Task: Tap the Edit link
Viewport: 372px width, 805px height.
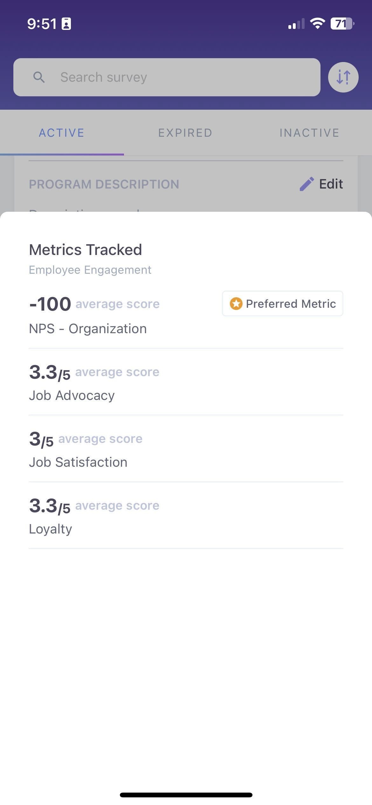Action: [331, 184]
